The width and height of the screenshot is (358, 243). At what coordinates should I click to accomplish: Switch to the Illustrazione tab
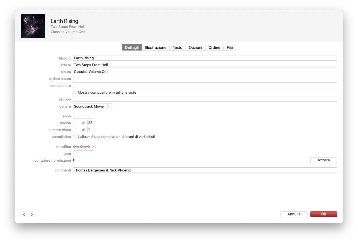(156, 48)
